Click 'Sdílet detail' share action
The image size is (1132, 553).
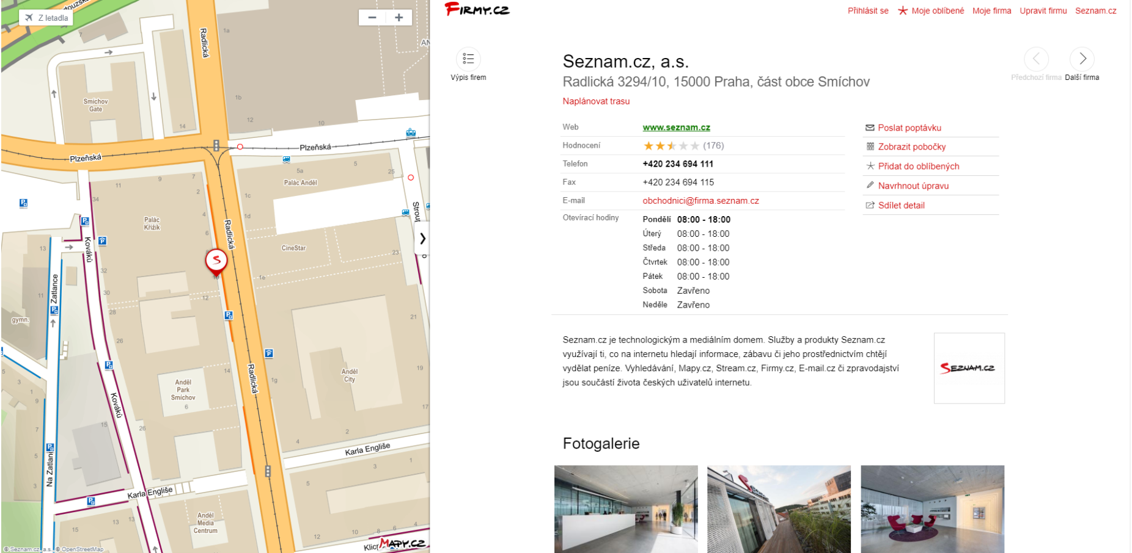895,205
